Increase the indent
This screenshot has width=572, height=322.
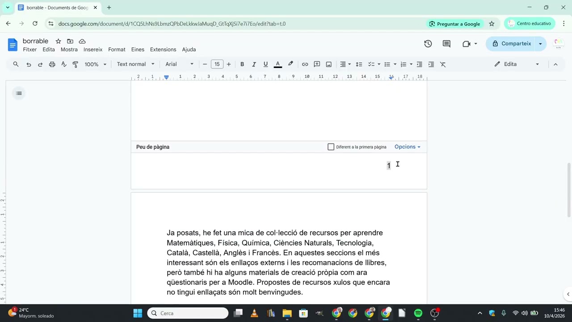click(431, 64)
